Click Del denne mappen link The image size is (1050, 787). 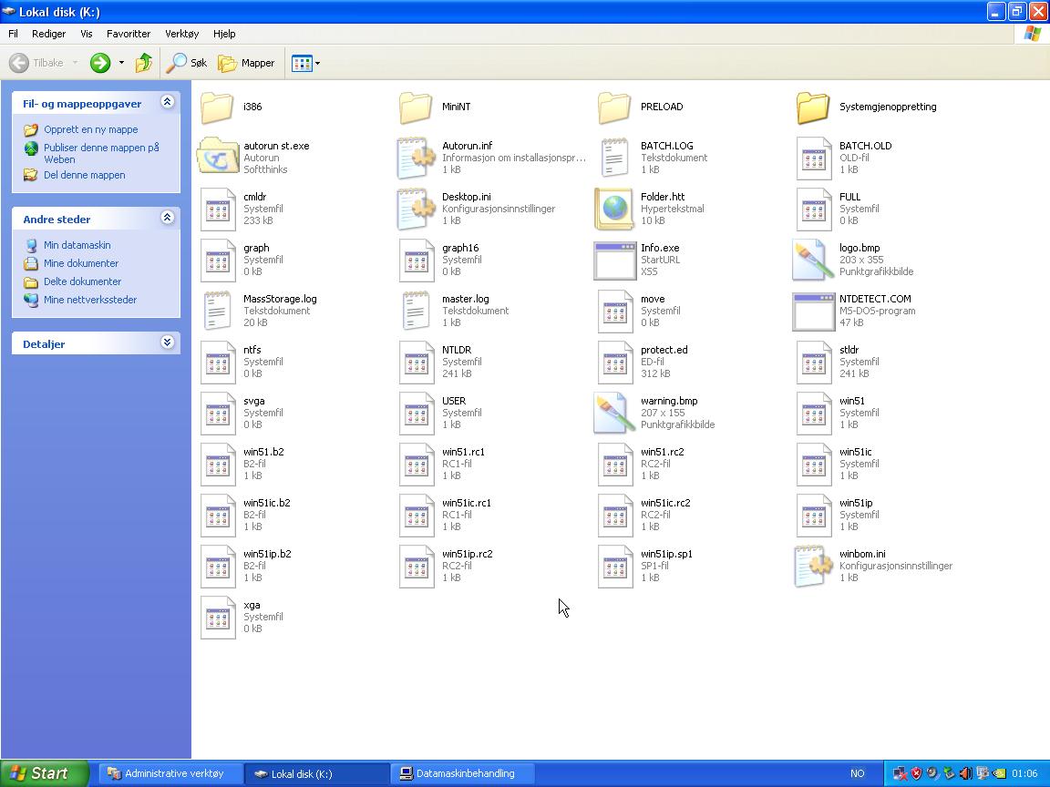point(85,175)
